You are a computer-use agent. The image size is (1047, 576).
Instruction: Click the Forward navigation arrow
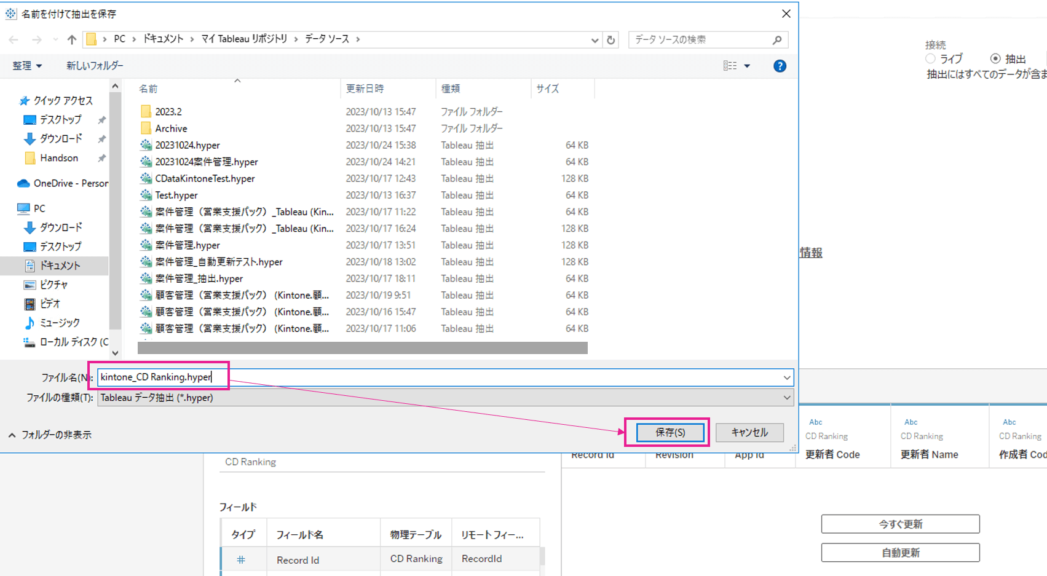tap(37, 39)
